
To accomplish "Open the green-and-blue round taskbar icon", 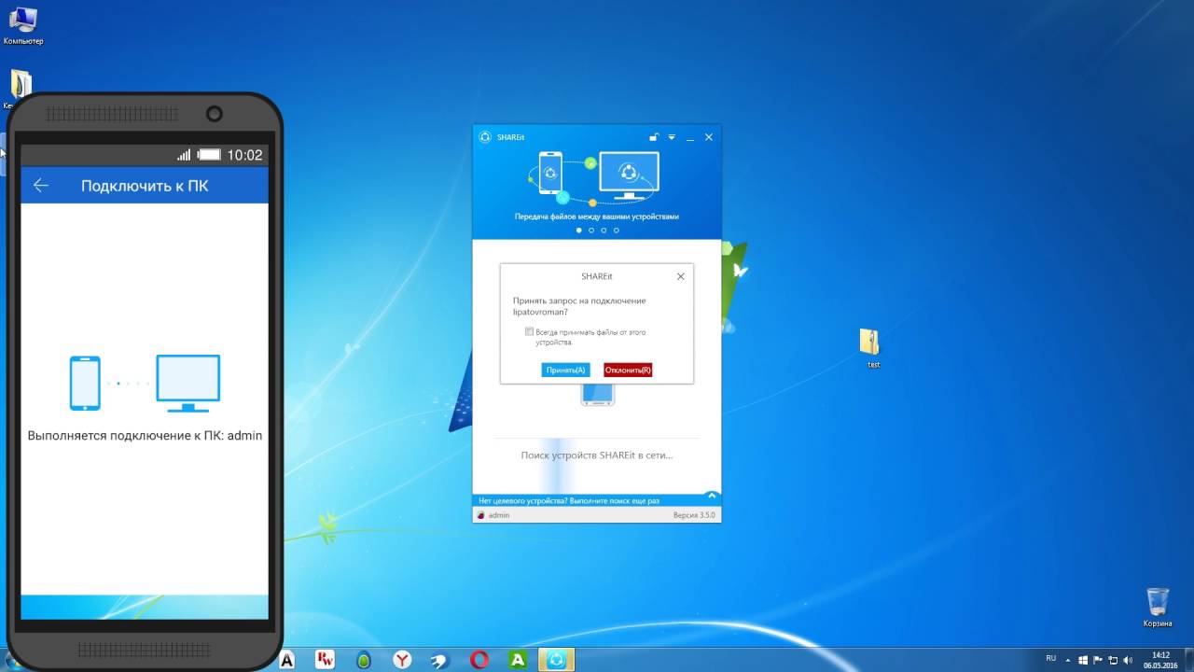I will pyautogui.click(x=364, y=660).
